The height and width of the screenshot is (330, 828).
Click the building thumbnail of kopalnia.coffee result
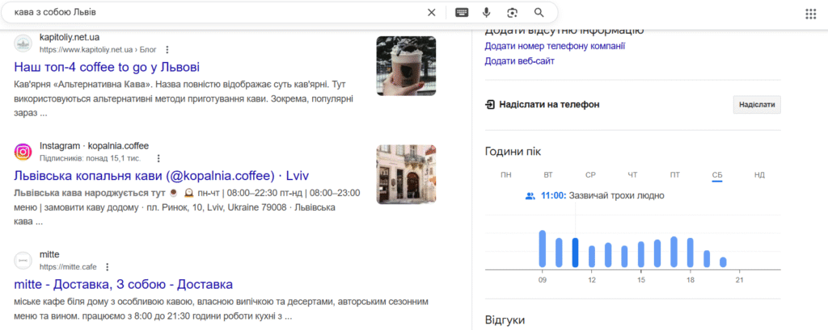click(406, 174)
